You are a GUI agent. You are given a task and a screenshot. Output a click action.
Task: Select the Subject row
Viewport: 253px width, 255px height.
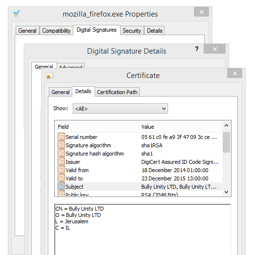point(139,187)
